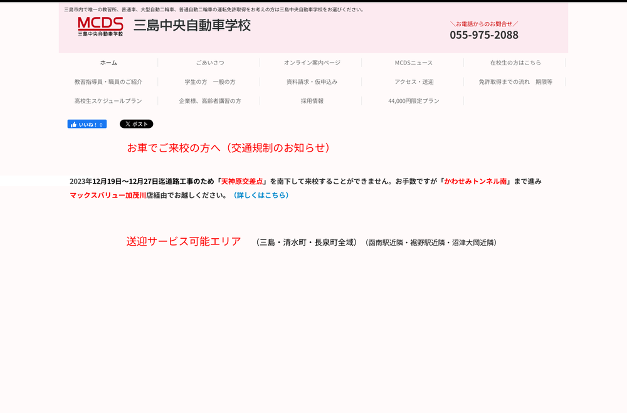This screenshot has height=413, width=627.
Task: Select 学生の方 一般の方 menu item
Action: pyautogui.click(x=210, y=82)
